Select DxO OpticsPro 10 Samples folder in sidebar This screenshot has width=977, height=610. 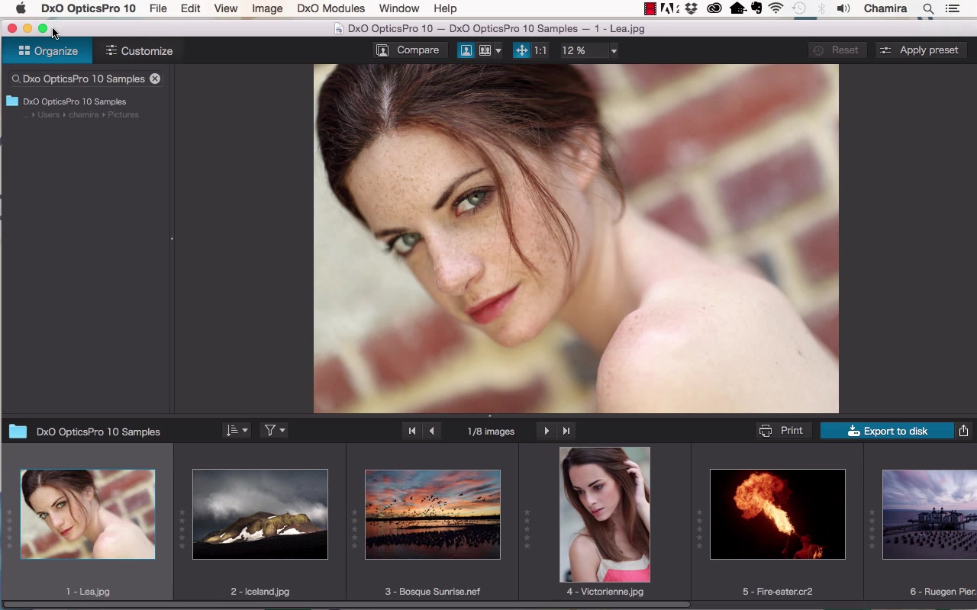pyautogui.click(x=74, y=101)
